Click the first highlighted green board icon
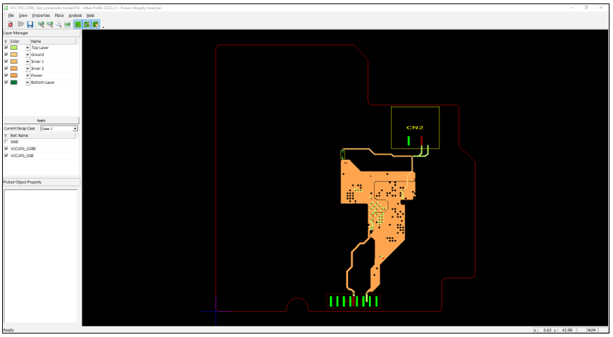This screenshot has width=613, height=337. tap(78, 24)
